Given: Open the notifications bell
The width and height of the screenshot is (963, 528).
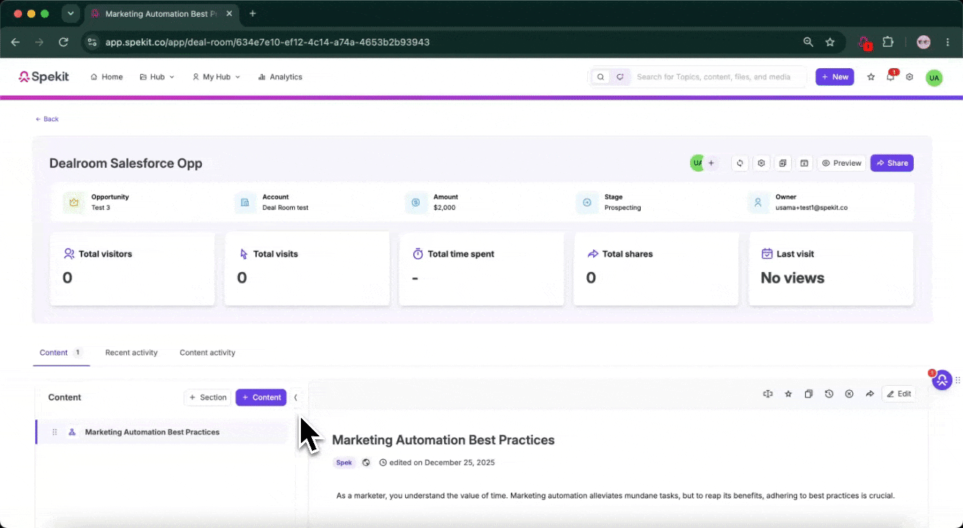Looking at the screenshot, I should click(x=890, y=77).
